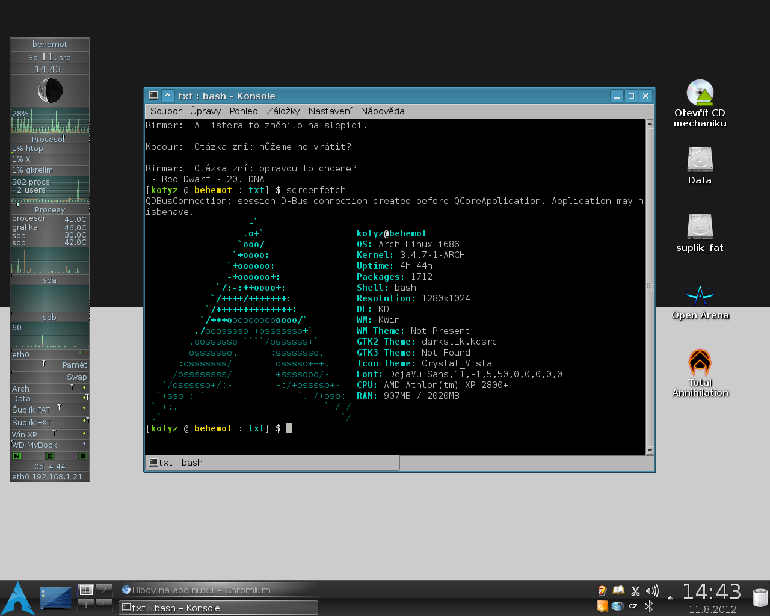770x616 pixels.
Task: Click the terminal icon on the txt : bash tab
Action: tap(153, 462)
